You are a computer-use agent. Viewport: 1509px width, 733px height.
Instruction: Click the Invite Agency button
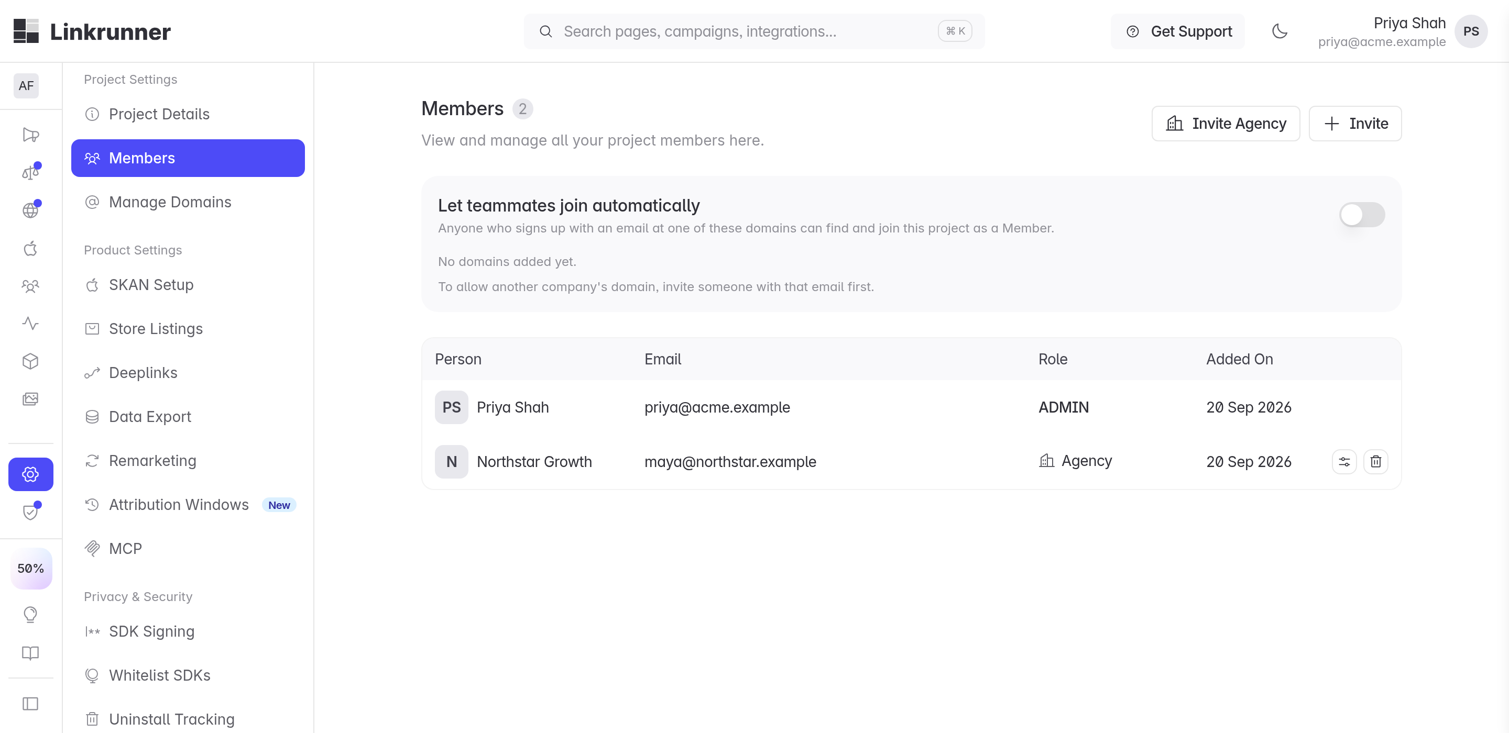coord(1226,124)
